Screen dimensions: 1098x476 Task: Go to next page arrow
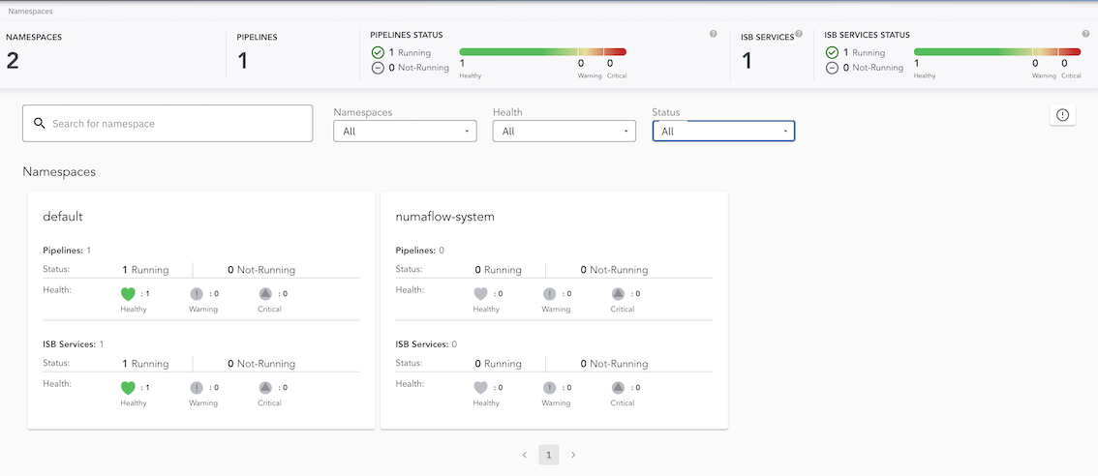pos(573,455)
